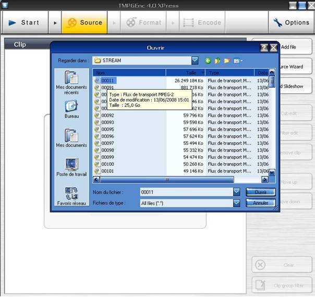Click the file icon beside 00097
315x297 pixels.
coord(97,143)
